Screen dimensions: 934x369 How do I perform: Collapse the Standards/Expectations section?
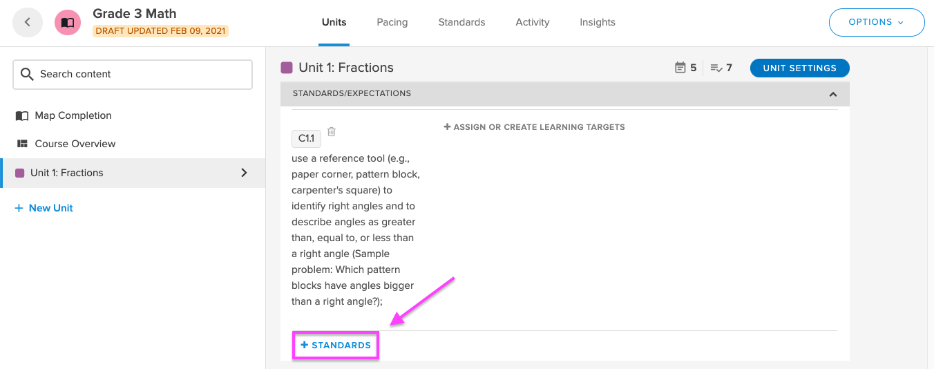point(833,94)
